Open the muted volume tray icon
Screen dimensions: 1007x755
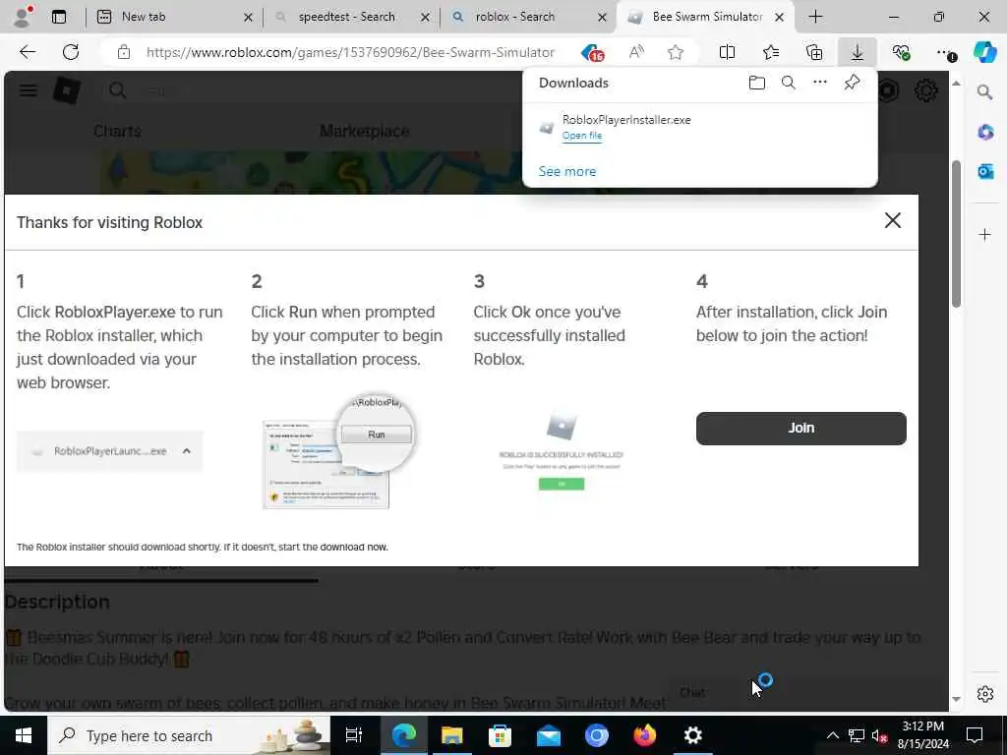(x=879, y=735)
